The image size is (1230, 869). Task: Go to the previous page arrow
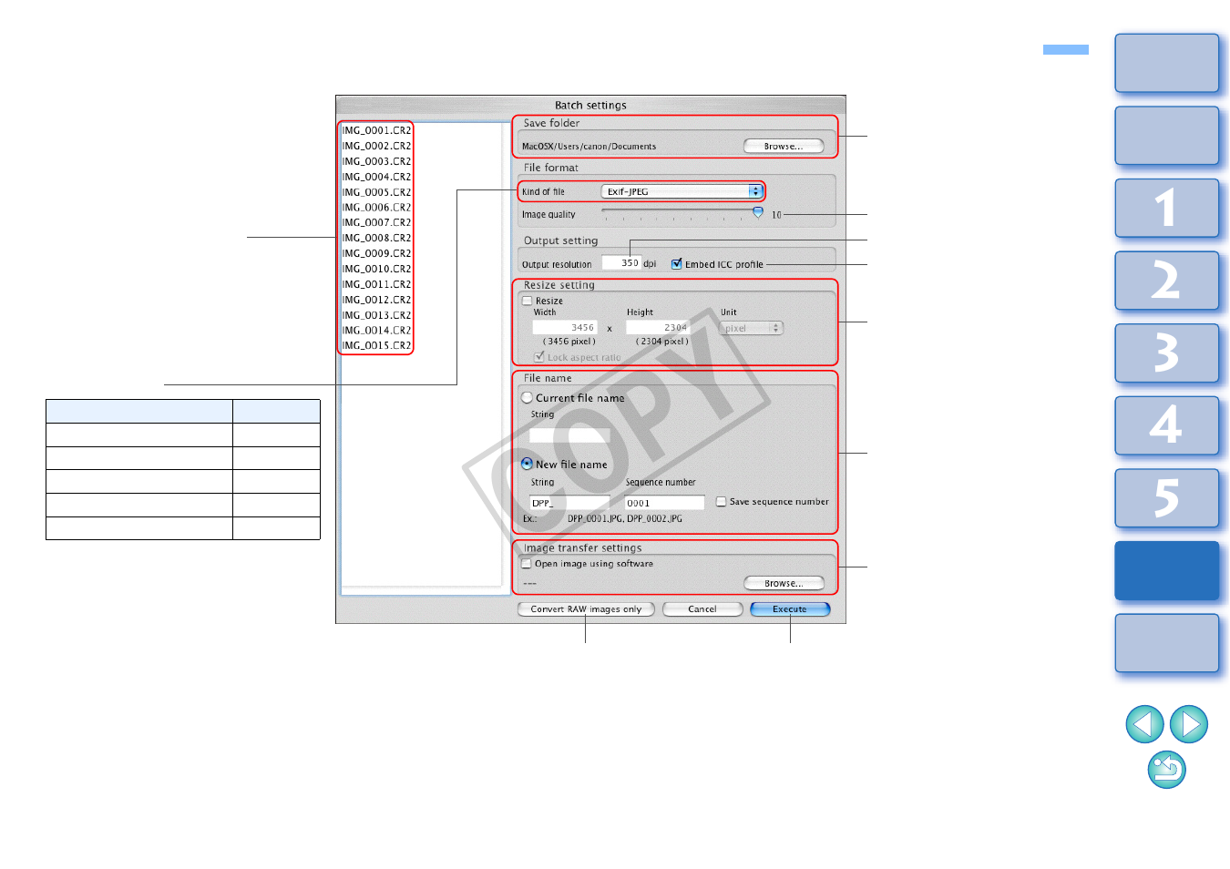(x=1144, y=724)
